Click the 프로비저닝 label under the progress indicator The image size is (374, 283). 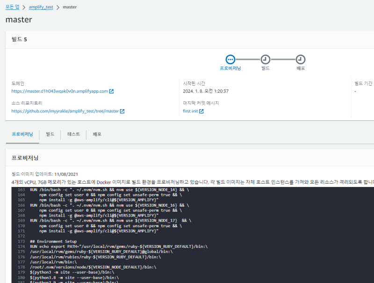pyautogui.click(x=230, y=68)
